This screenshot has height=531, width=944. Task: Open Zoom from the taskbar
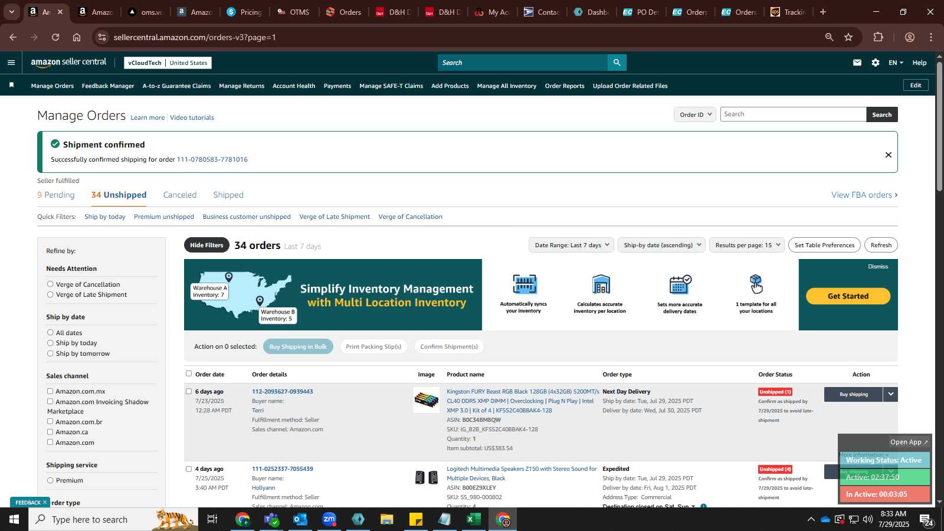(x=329, y=519)
